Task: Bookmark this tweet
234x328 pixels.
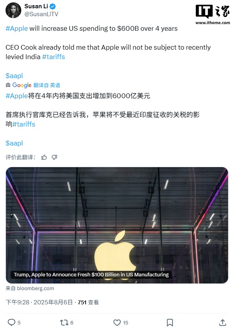Action: (170, 322)
